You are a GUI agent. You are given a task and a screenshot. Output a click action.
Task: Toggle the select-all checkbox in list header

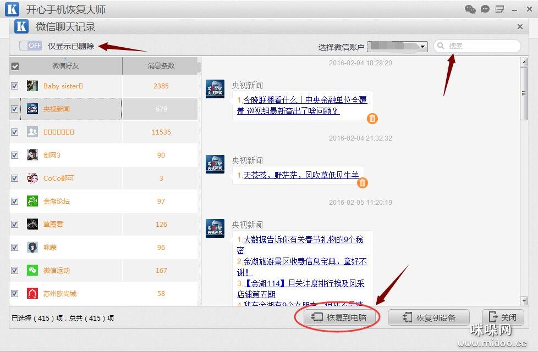[x=15, y=66]
